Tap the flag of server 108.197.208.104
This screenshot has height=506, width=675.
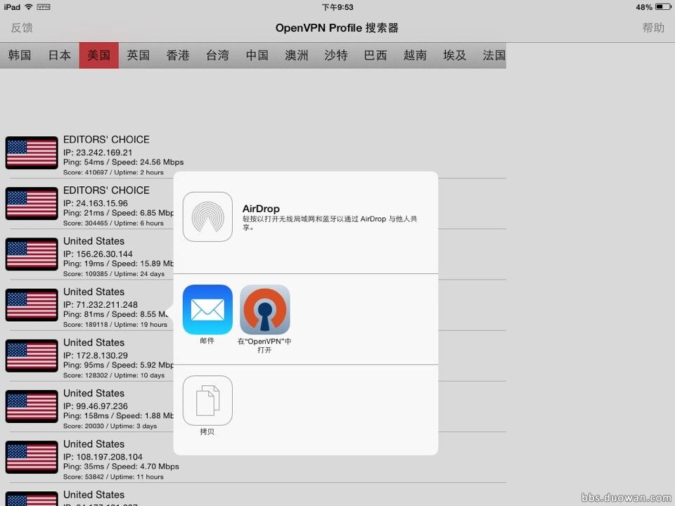click(x=32, y=458)
